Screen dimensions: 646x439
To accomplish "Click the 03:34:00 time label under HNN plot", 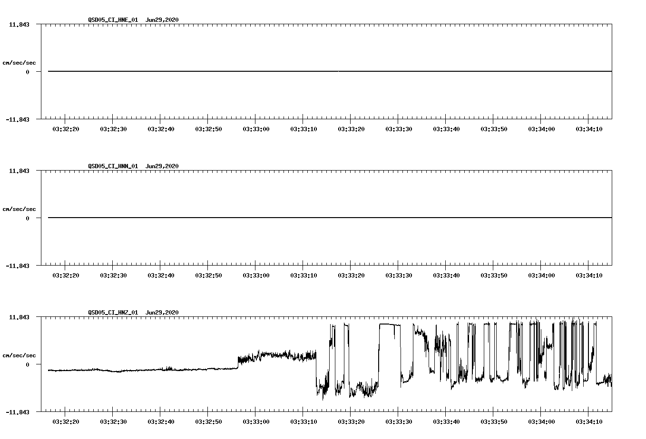I will tap(541, 275).
